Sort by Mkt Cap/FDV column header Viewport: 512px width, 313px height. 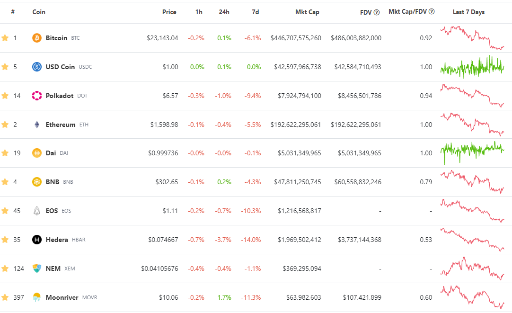pos(407,11)
